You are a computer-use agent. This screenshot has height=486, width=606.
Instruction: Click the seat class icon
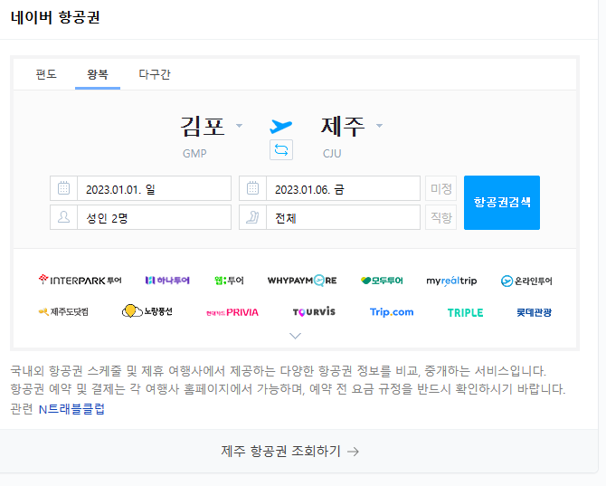coord(252,217)
